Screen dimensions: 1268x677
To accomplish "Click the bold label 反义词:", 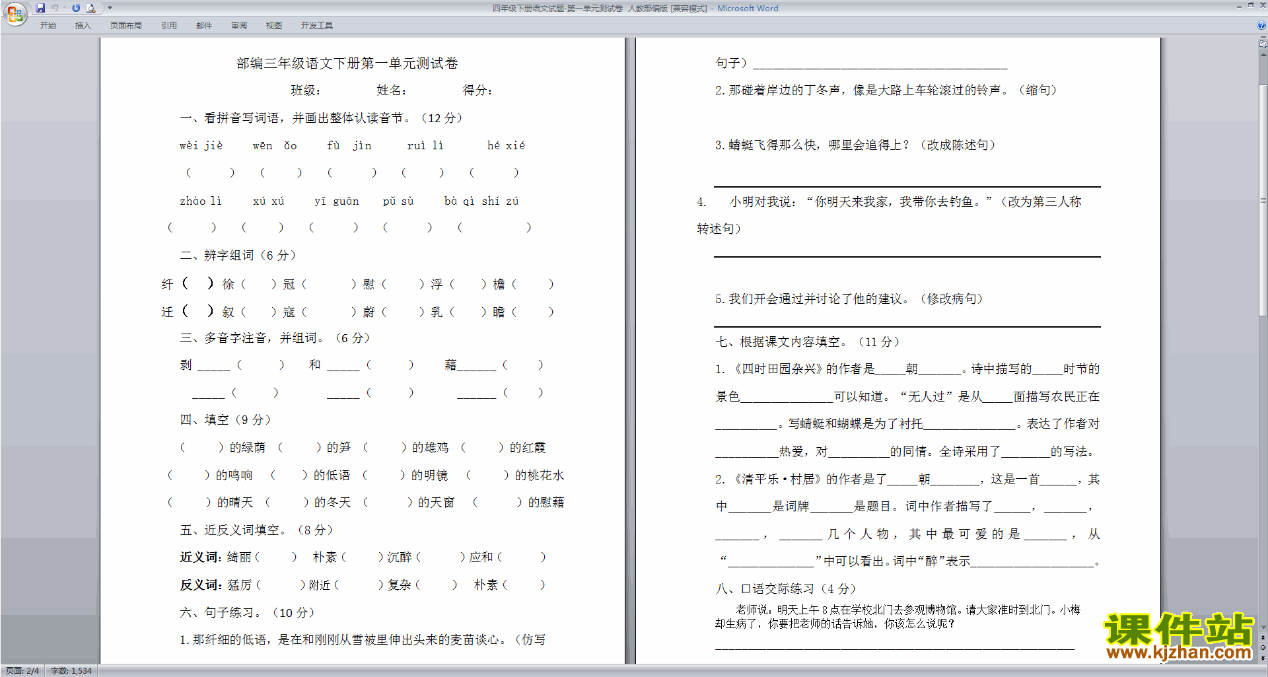I will 201,585.
